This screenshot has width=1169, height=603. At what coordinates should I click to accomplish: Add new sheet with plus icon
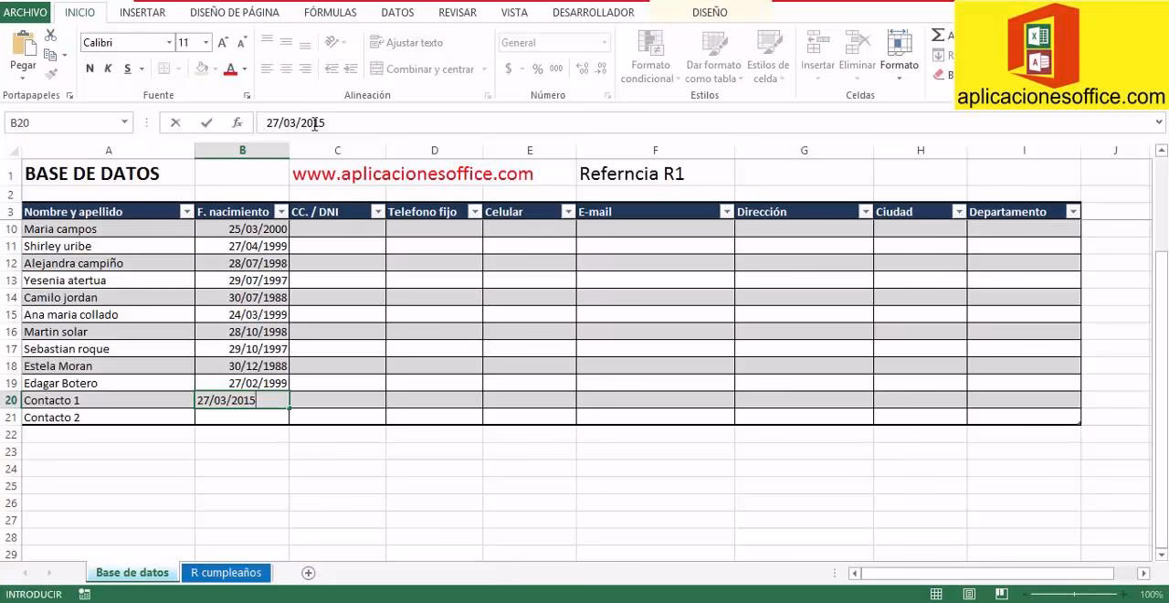pyautogui.click(x=309, y=573)
